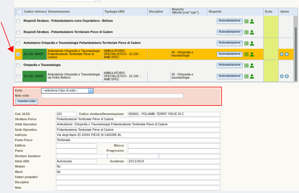Open list icon in Ortopedia e Traumatologia group row
The width and height of the screenshot is (299, 193).
247,65
